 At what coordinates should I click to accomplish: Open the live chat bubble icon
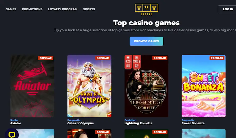(x=12, y=134)
